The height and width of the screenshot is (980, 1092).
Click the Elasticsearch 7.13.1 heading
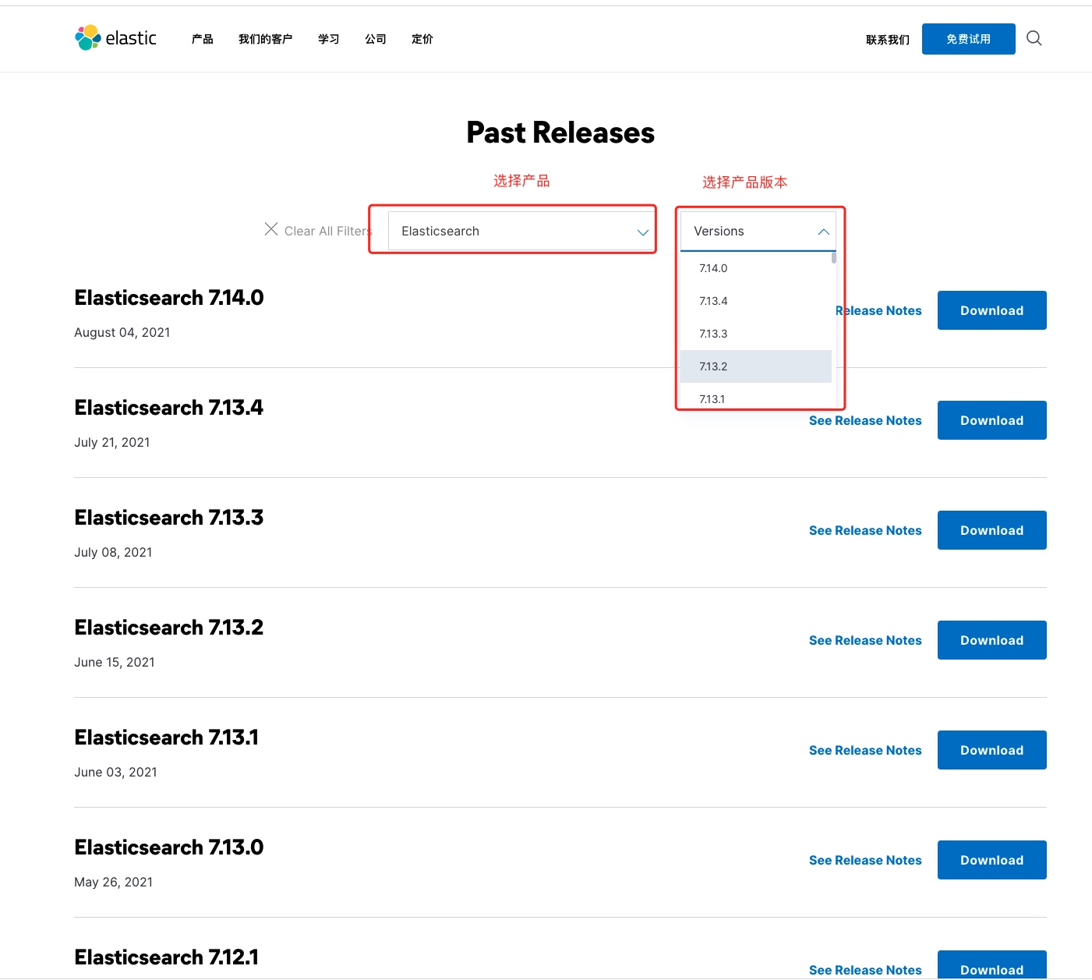(167, 738)
